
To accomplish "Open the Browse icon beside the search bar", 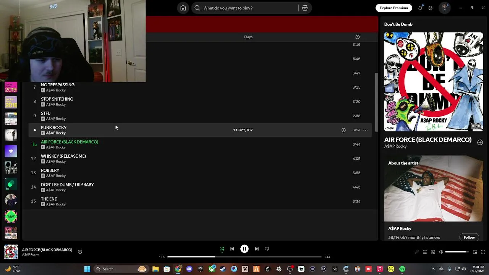I will tap(305, 8).
